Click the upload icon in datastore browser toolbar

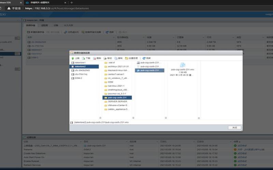tap(73, 58)
